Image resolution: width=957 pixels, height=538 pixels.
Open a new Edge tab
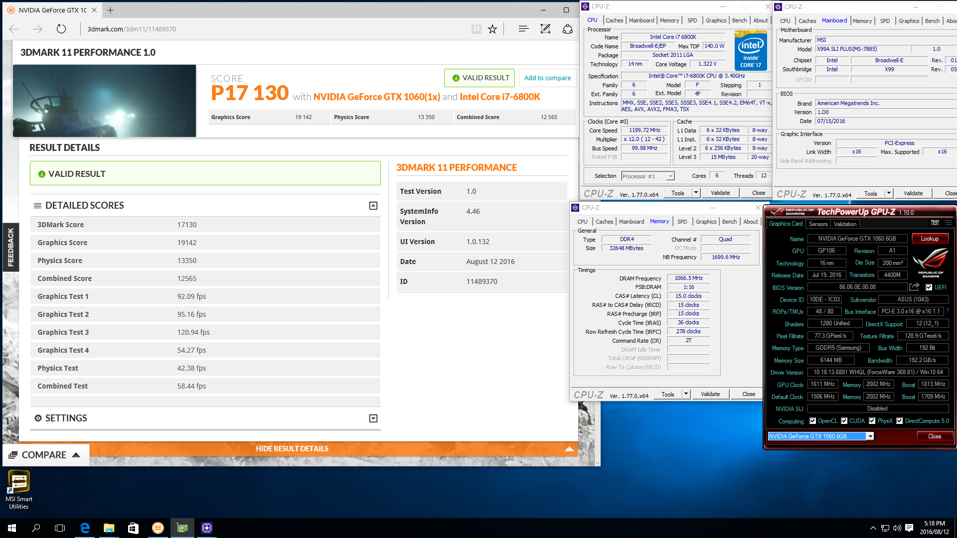(110, 10)
